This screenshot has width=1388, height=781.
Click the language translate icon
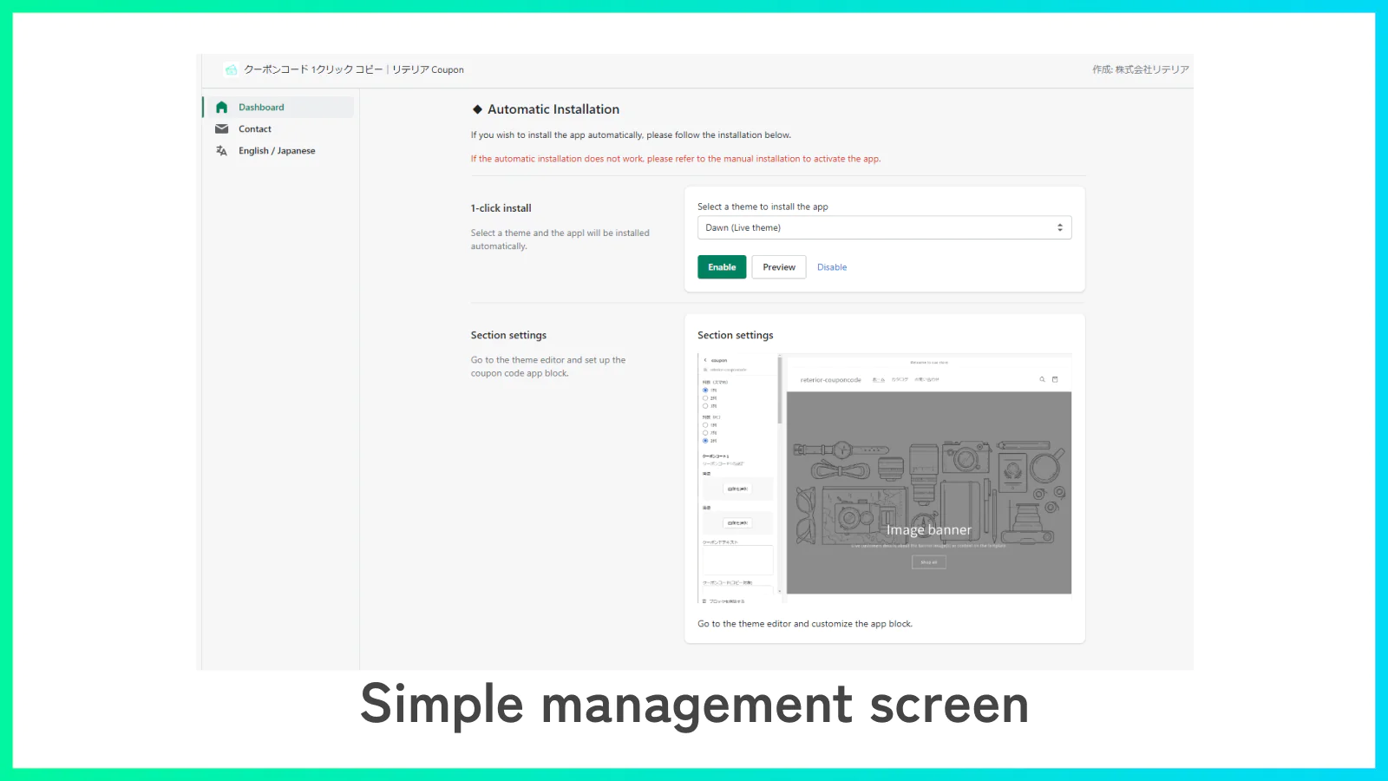(x=221, y=151)
